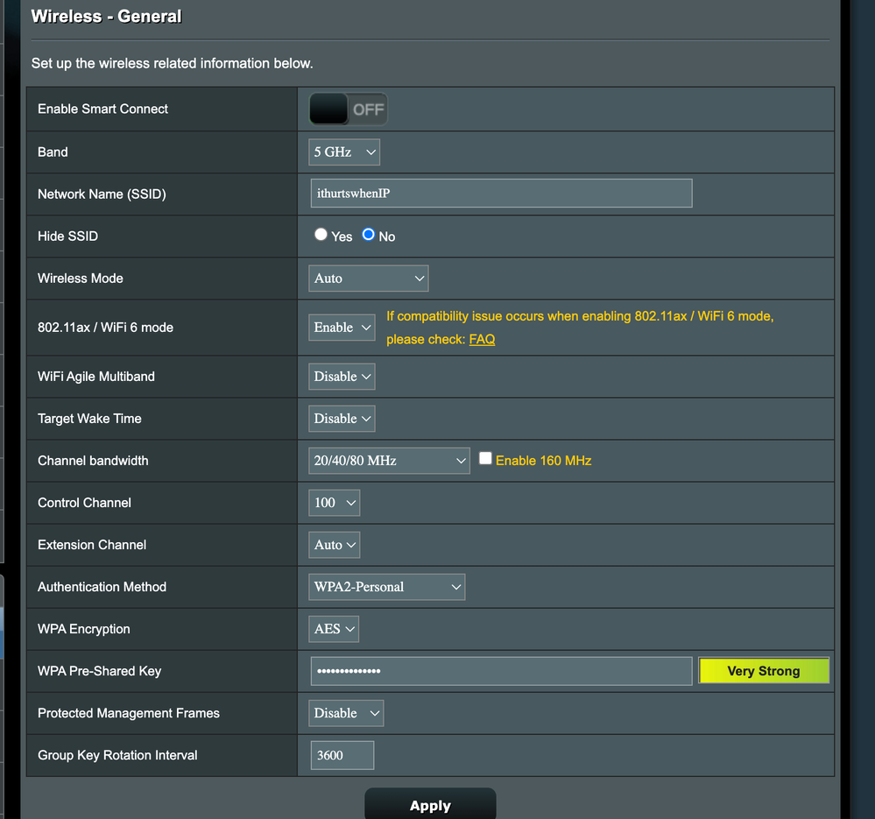Expand the Extension Channel dropdown
The image size is (875, 819).
[x=335, y=545]
